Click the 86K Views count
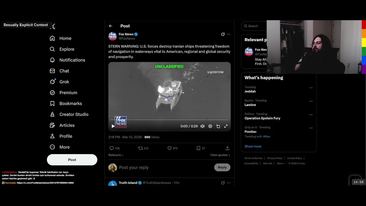Image resolution: width=366 pixels, height=206 pixels. click(x=152, y=137)
